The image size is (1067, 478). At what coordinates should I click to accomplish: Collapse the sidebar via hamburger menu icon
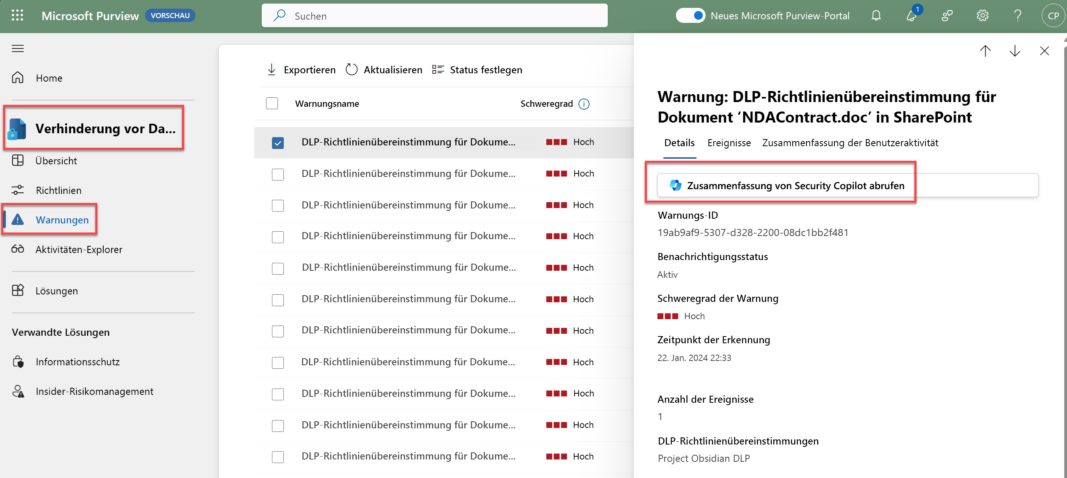point(17,48)
